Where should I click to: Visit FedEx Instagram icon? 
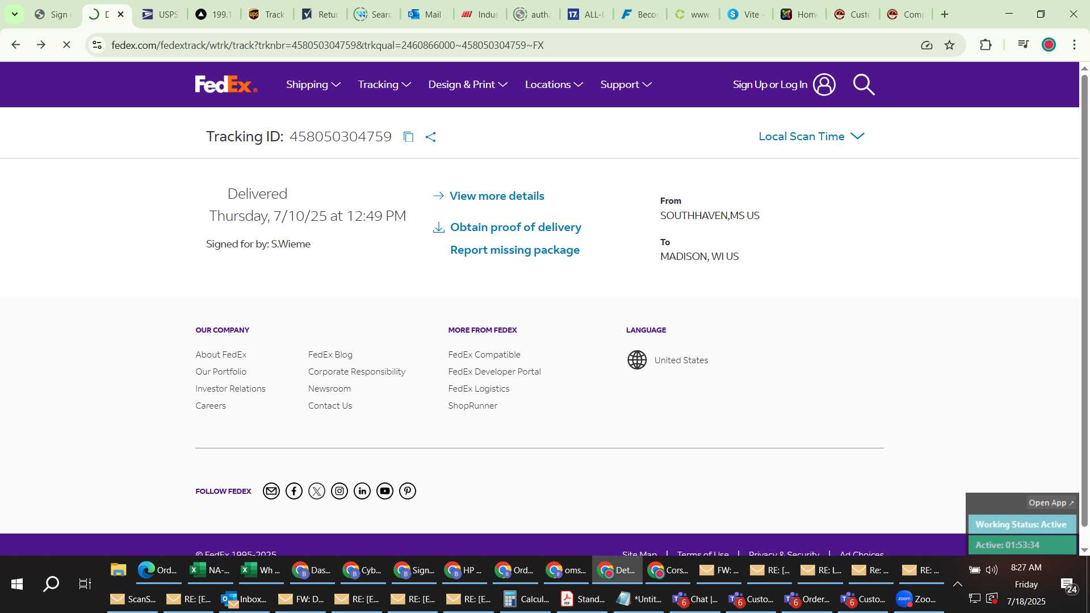point(339,491)
